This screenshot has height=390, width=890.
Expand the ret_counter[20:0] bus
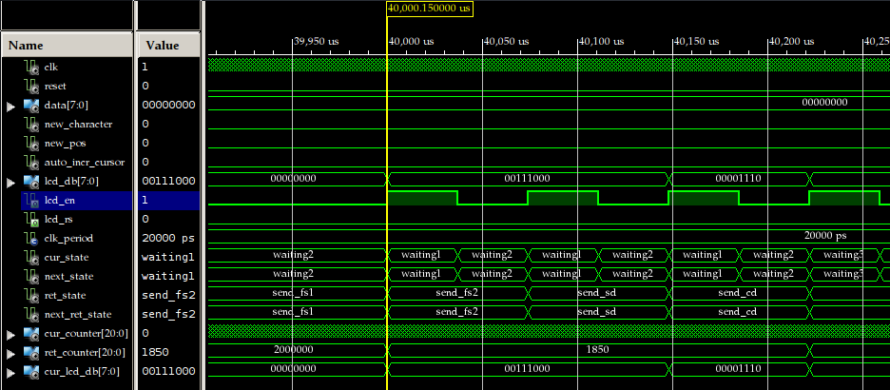pos(11,352)
